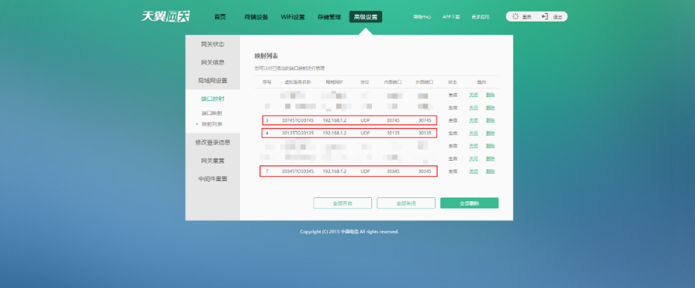Screen dimensions: 695x288
Task: Select 网关信息 in the sidebar
Action: point(212,62)
